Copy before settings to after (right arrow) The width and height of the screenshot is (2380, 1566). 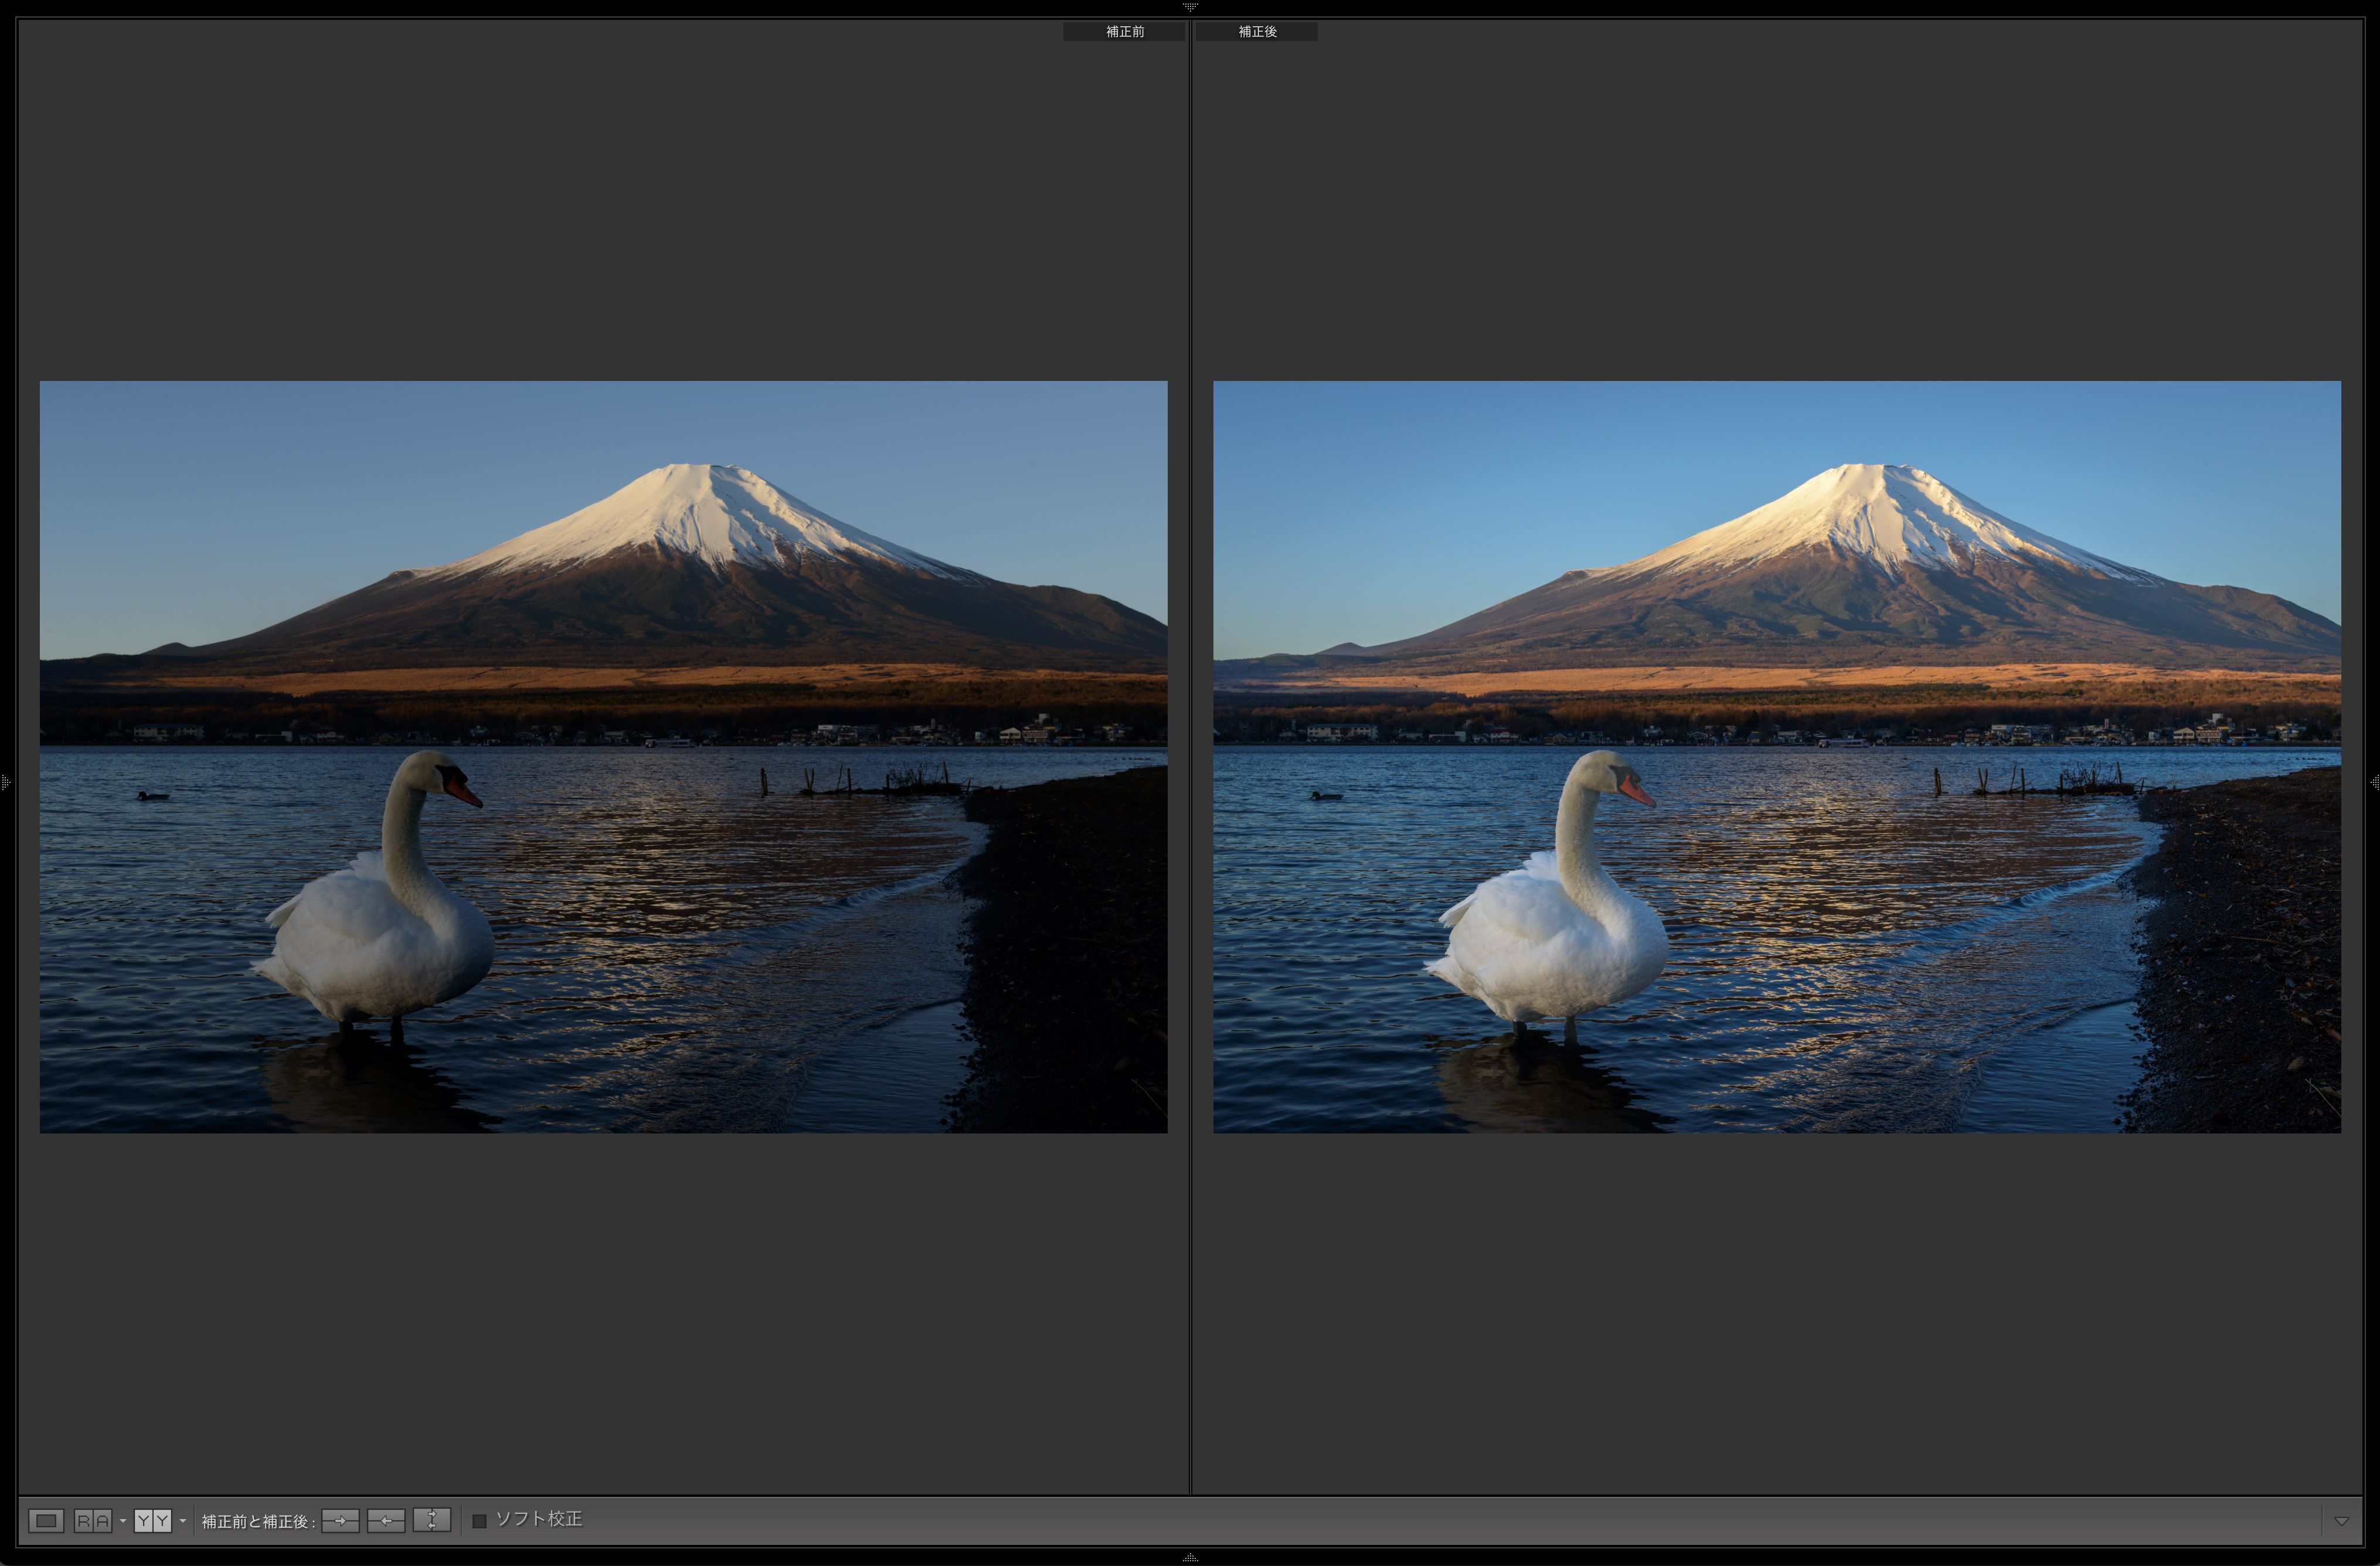[x=340, y=1521]
